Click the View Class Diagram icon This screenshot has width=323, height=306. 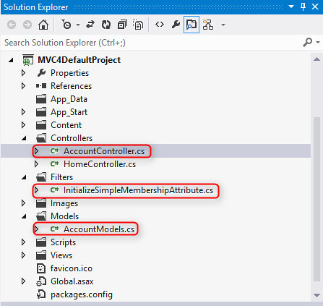[x=208, y=25]
